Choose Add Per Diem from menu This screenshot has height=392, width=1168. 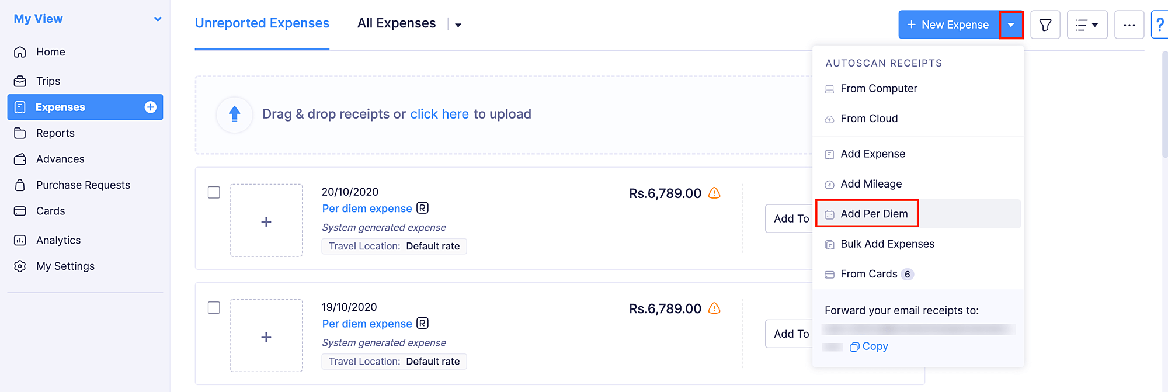[x=874, y=214]
